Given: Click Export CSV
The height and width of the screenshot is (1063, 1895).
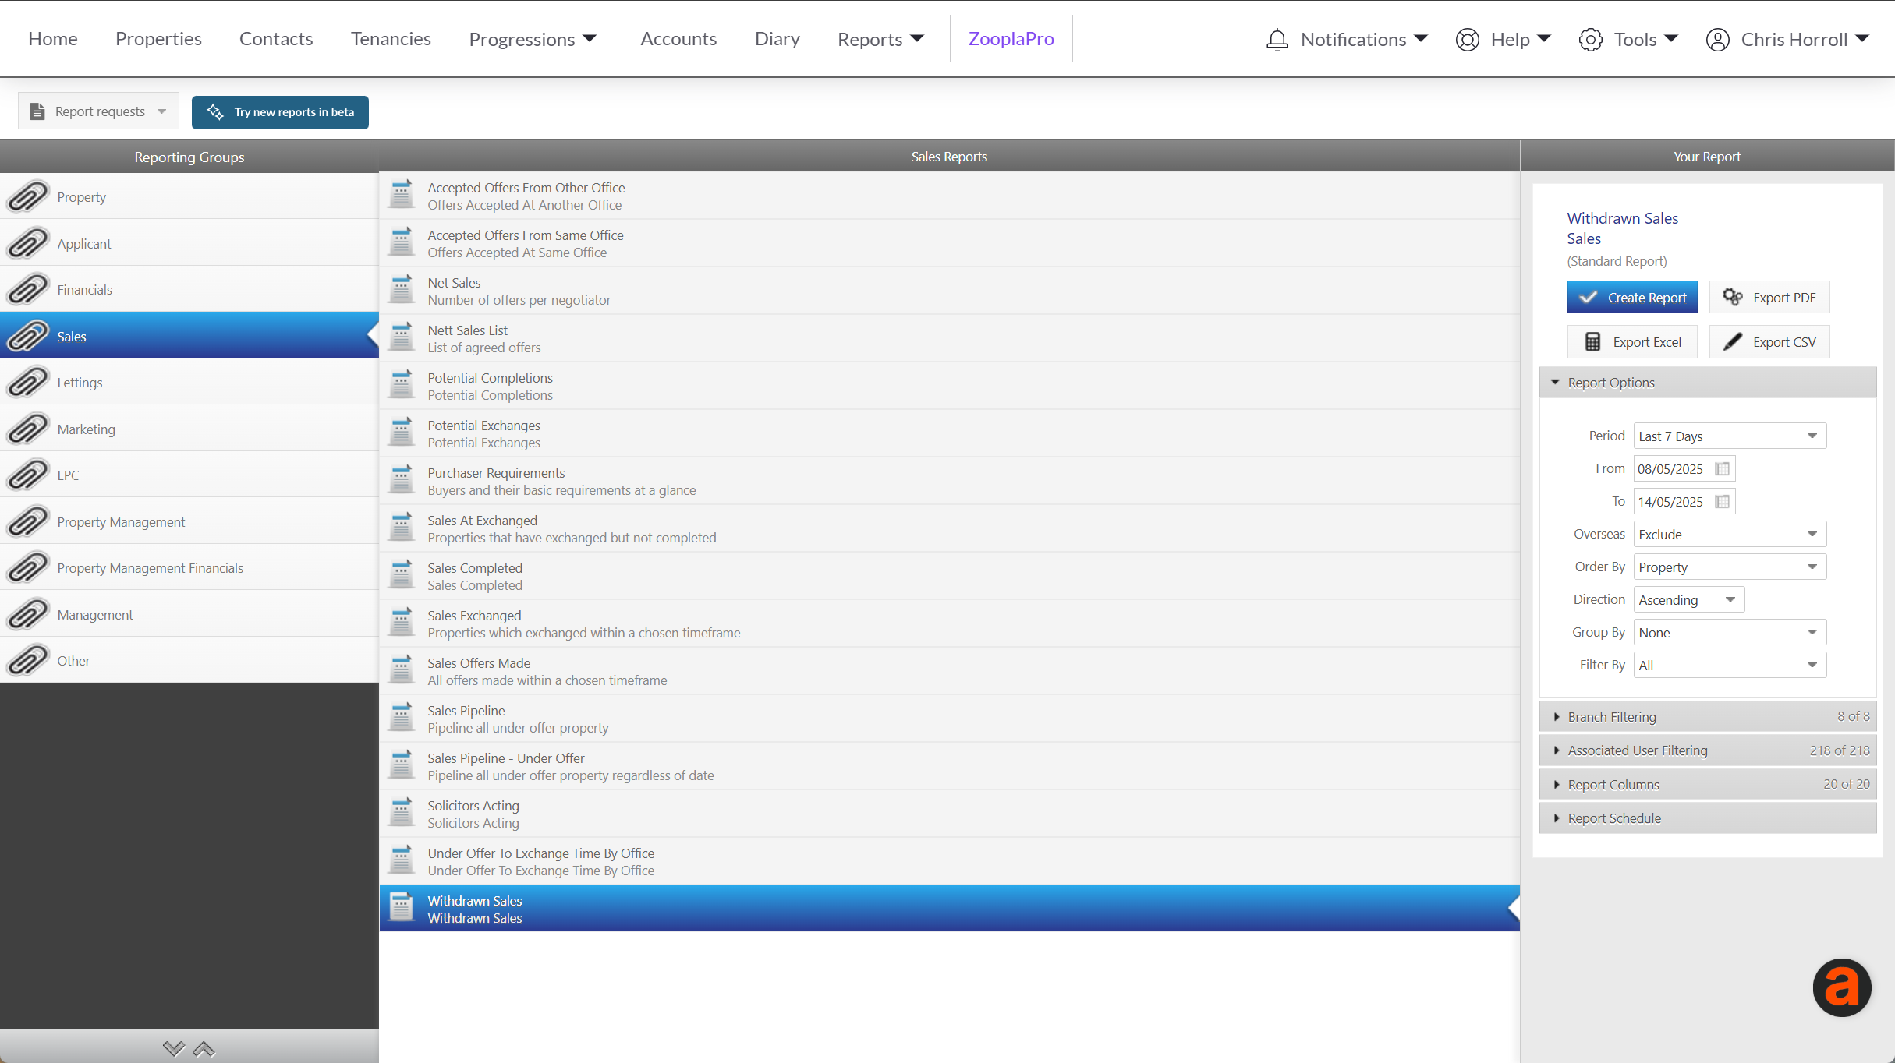Looking at the screenshot, I should tap(1769, 341).
